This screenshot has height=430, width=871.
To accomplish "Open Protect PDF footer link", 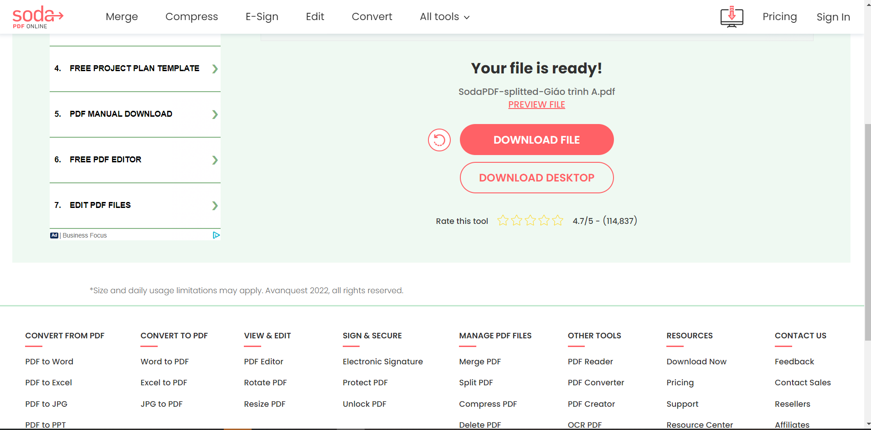I will (365, 383).
